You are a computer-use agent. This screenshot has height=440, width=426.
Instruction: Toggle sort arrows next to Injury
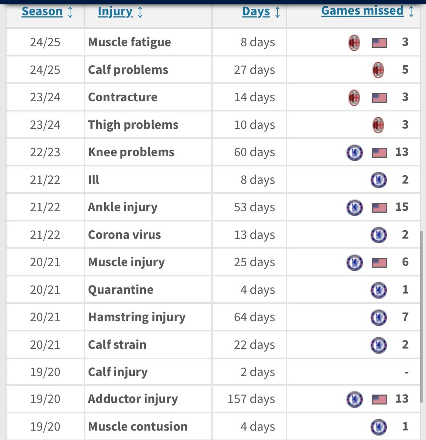point(140,12)
